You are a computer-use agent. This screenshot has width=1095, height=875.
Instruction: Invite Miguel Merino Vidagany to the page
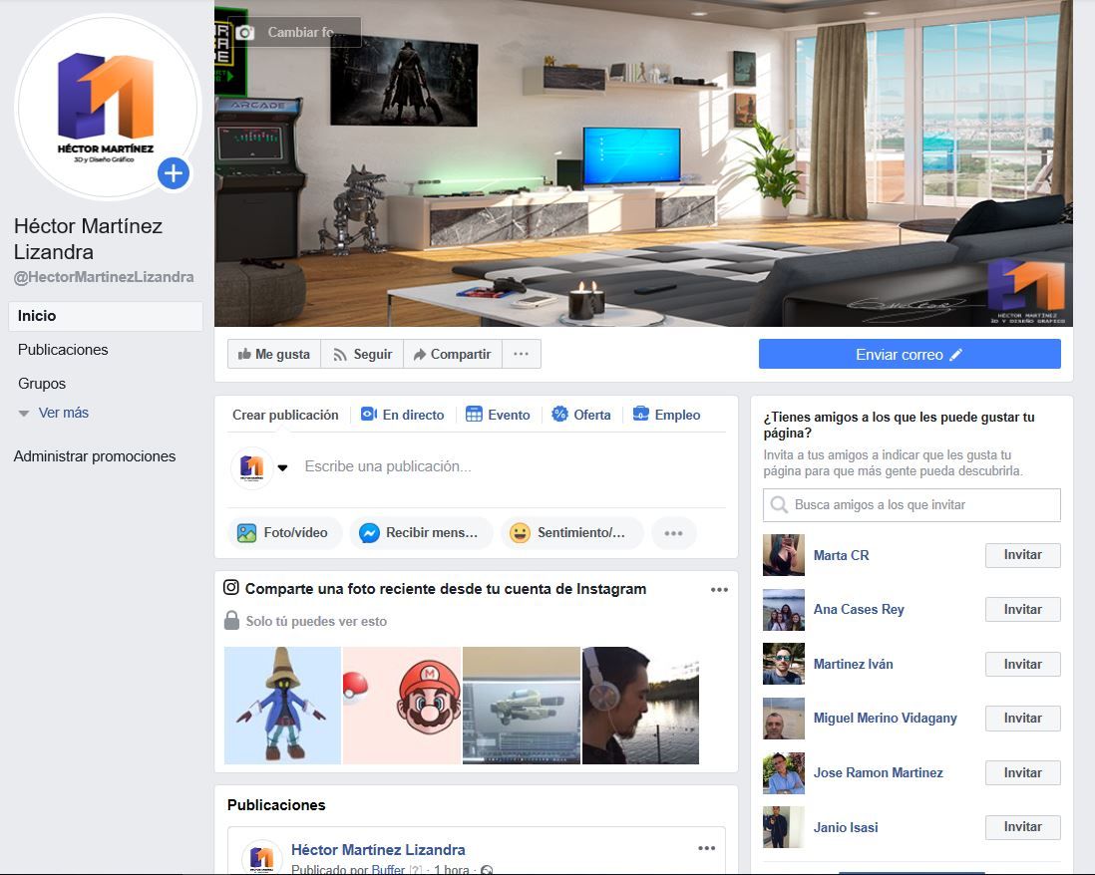click(1022, 718)
